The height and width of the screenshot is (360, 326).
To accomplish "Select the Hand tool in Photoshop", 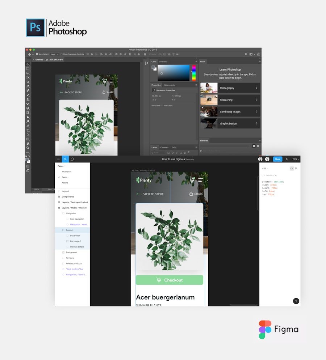I will coord(28,144).
